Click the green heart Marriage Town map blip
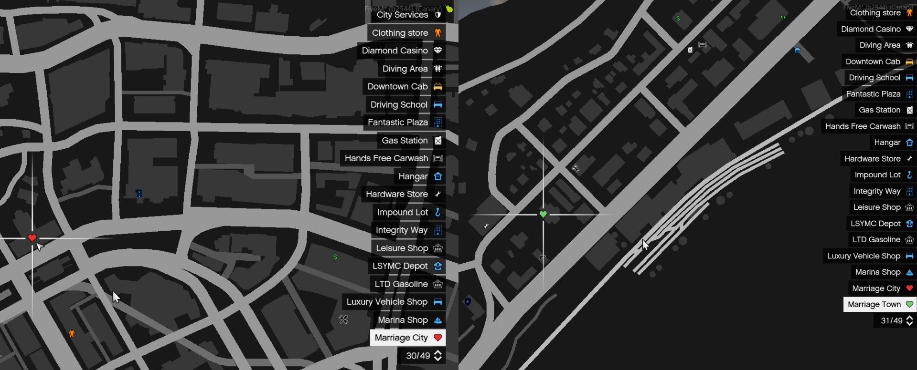The height and width of the screenshot is (370, 917). tap(543, 214)
